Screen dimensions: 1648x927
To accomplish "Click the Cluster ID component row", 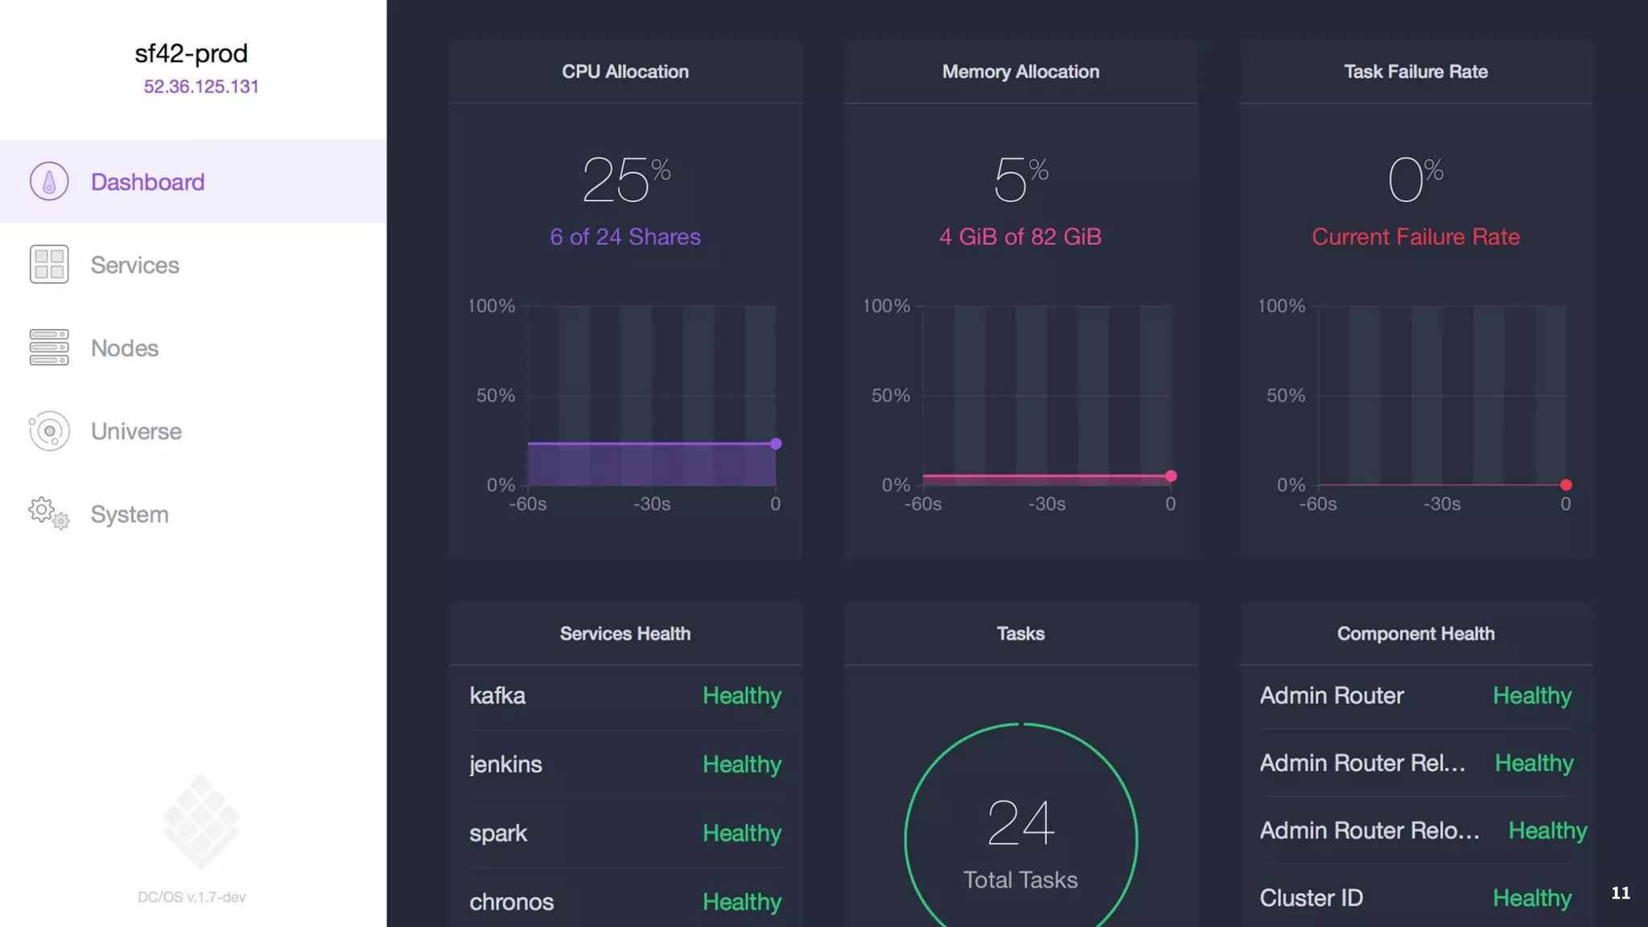I will click(1311, 897).
